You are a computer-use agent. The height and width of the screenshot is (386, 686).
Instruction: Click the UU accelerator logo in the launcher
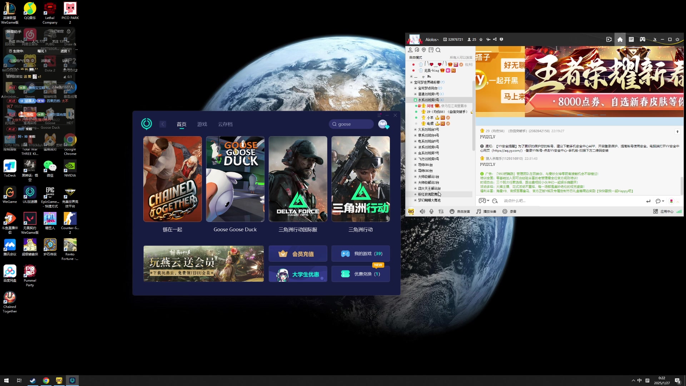(x=146, y=124)
